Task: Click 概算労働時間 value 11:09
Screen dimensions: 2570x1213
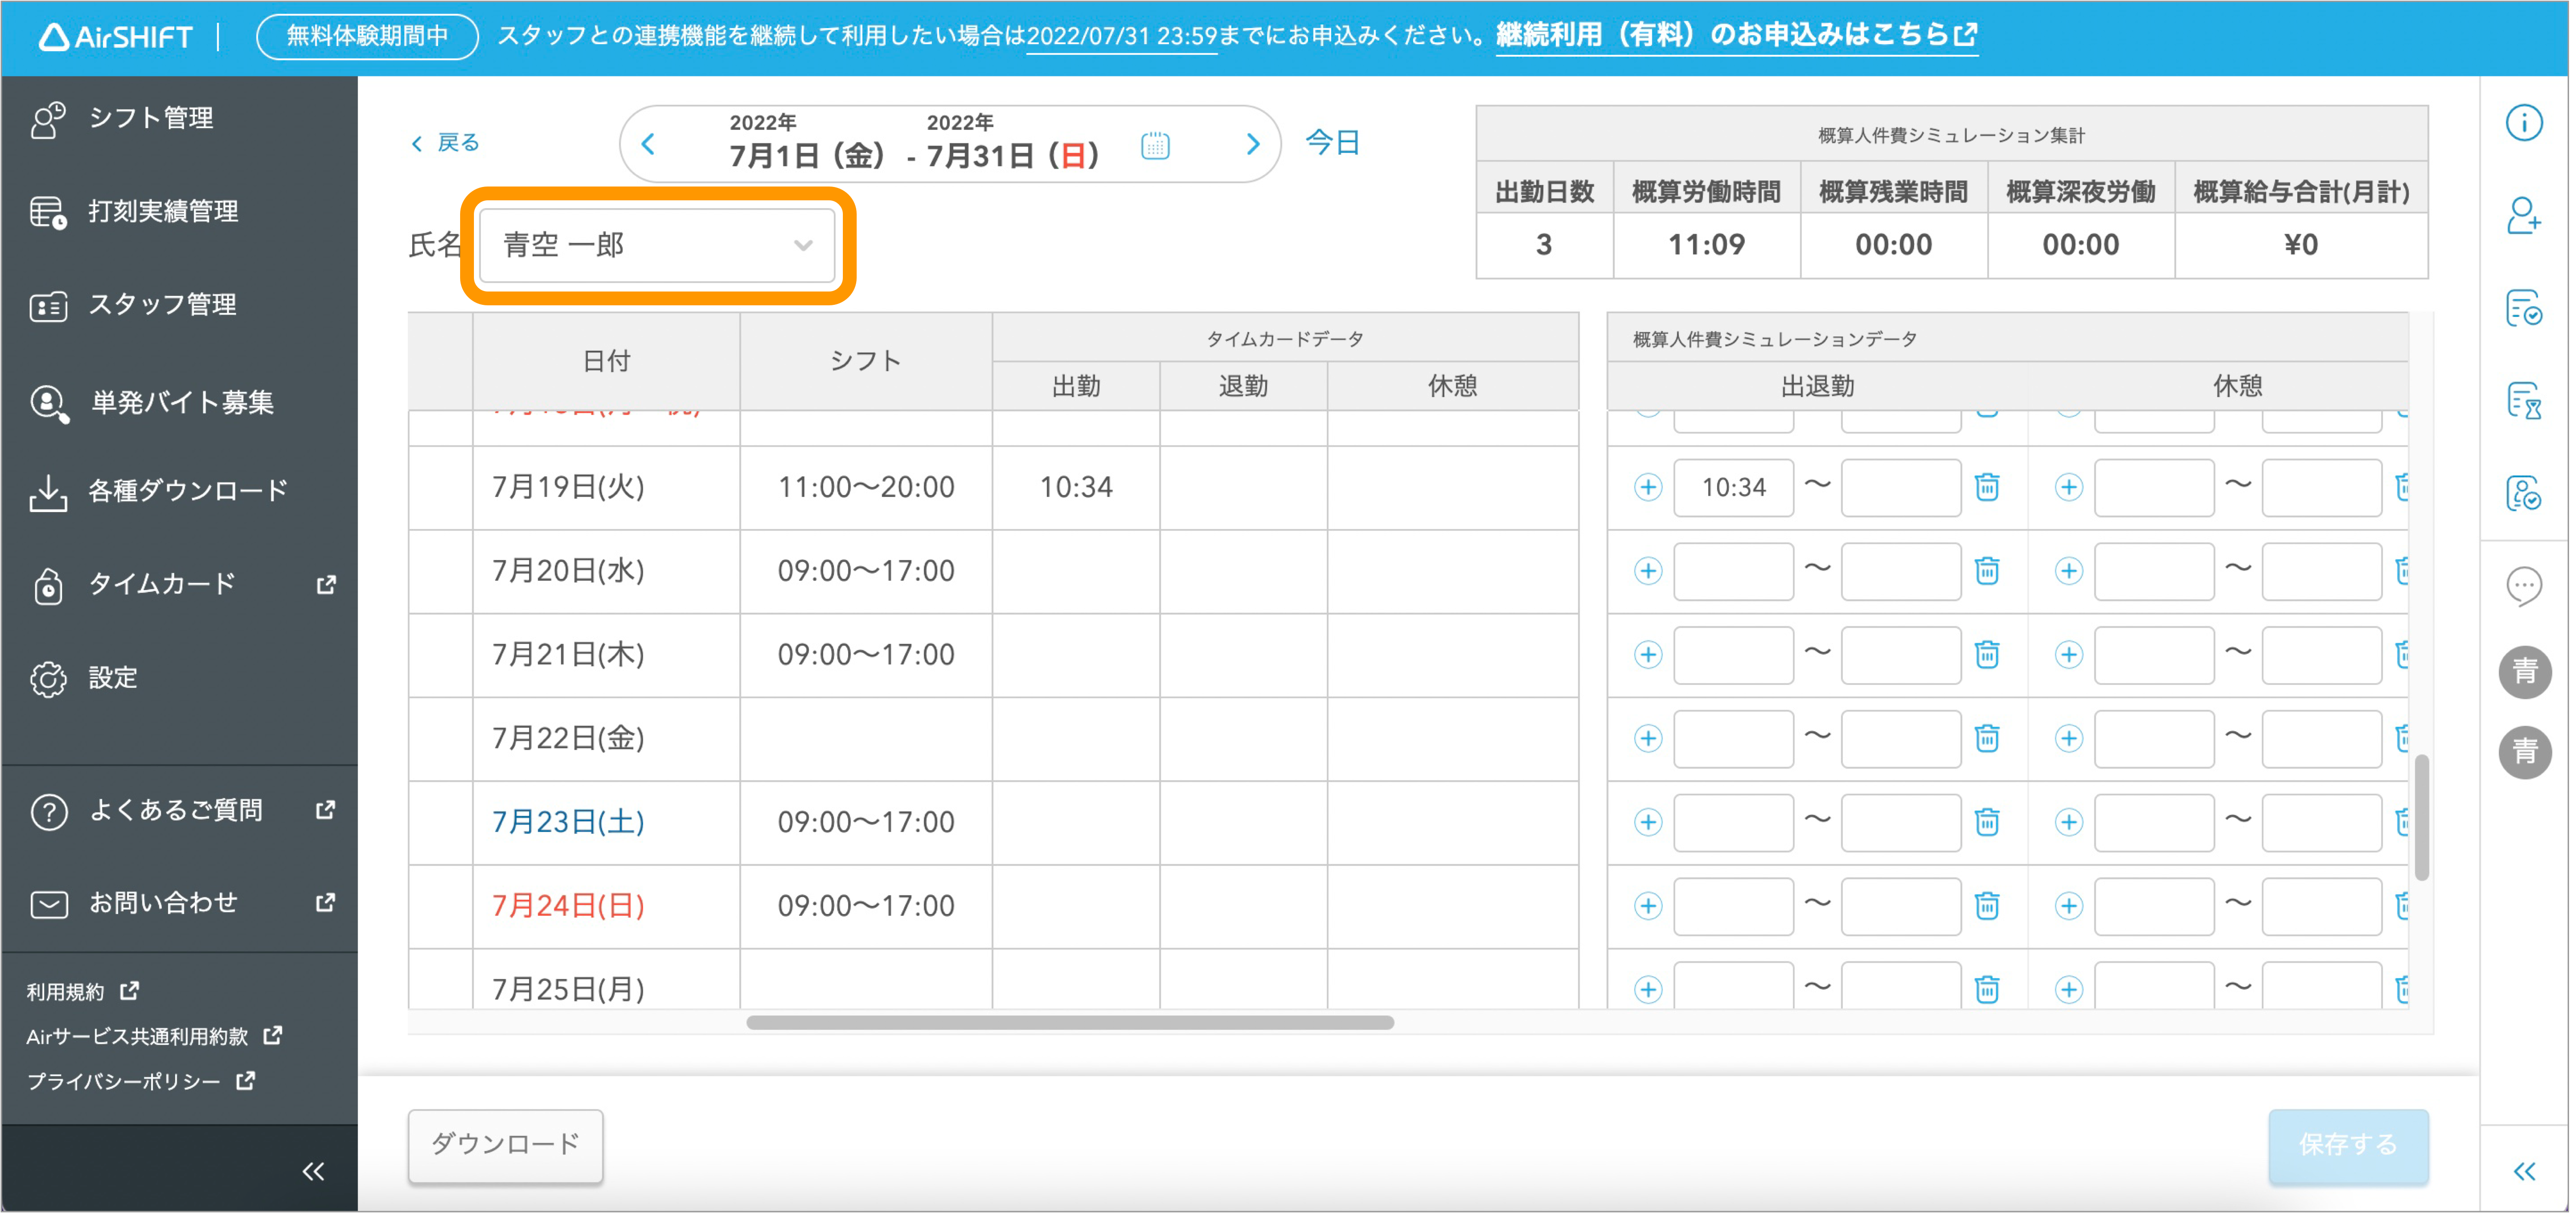Action: click(x=1706, y=245)
